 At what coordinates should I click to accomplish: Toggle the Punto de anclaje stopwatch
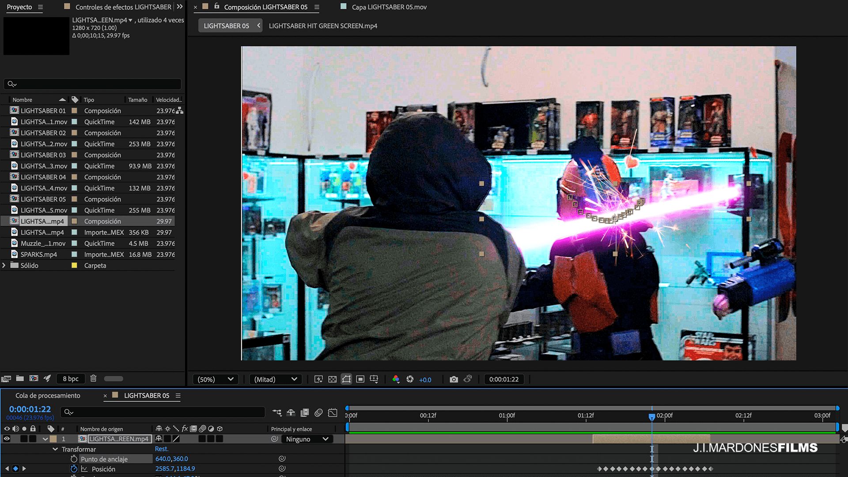pyautogui.click(x=74, y=459)
